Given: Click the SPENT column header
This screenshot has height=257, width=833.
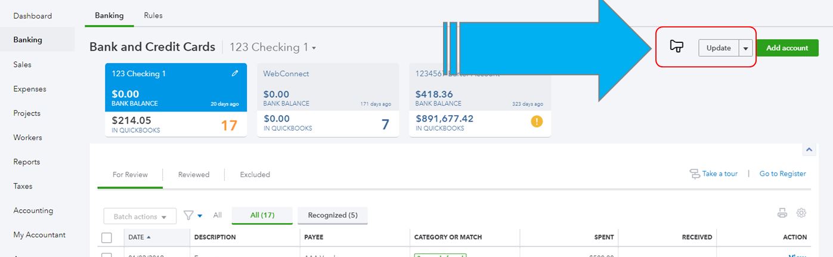Looking at the screenshot, I should (604, 237).
